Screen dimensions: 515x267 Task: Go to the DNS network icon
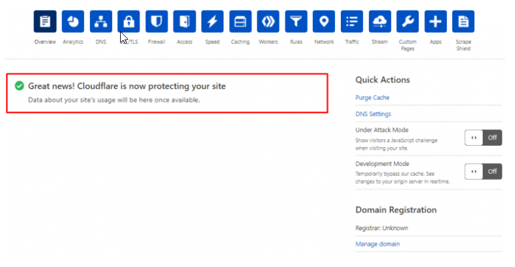[101, 22]
